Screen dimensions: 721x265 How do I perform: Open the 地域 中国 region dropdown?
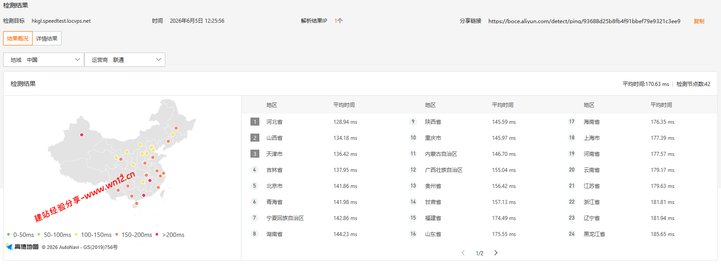[44, 60]
